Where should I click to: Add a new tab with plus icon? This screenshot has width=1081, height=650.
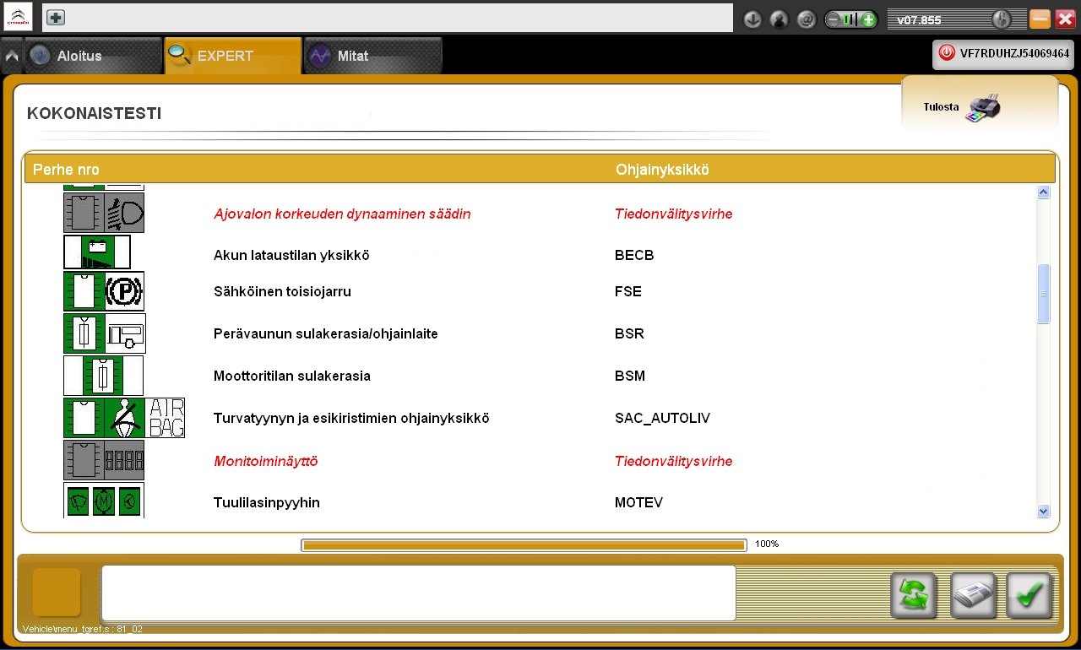56,18
